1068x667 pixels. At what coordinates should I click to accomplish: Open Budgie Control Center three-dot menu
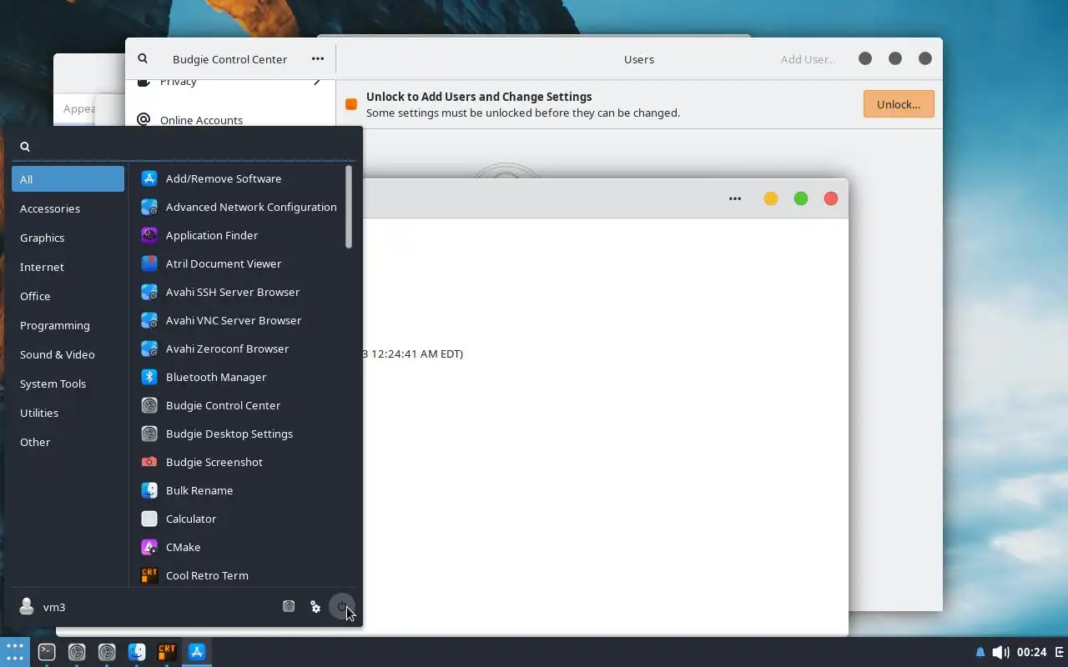[318, 59]
